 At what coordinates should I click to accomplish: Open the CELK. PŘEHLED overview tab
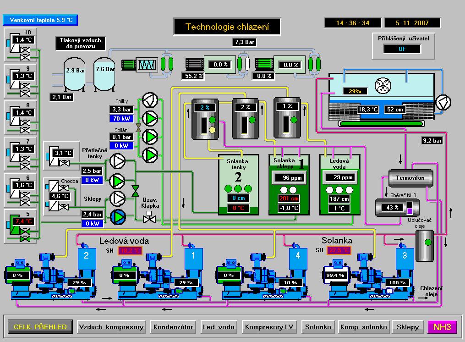coord(40,326)
